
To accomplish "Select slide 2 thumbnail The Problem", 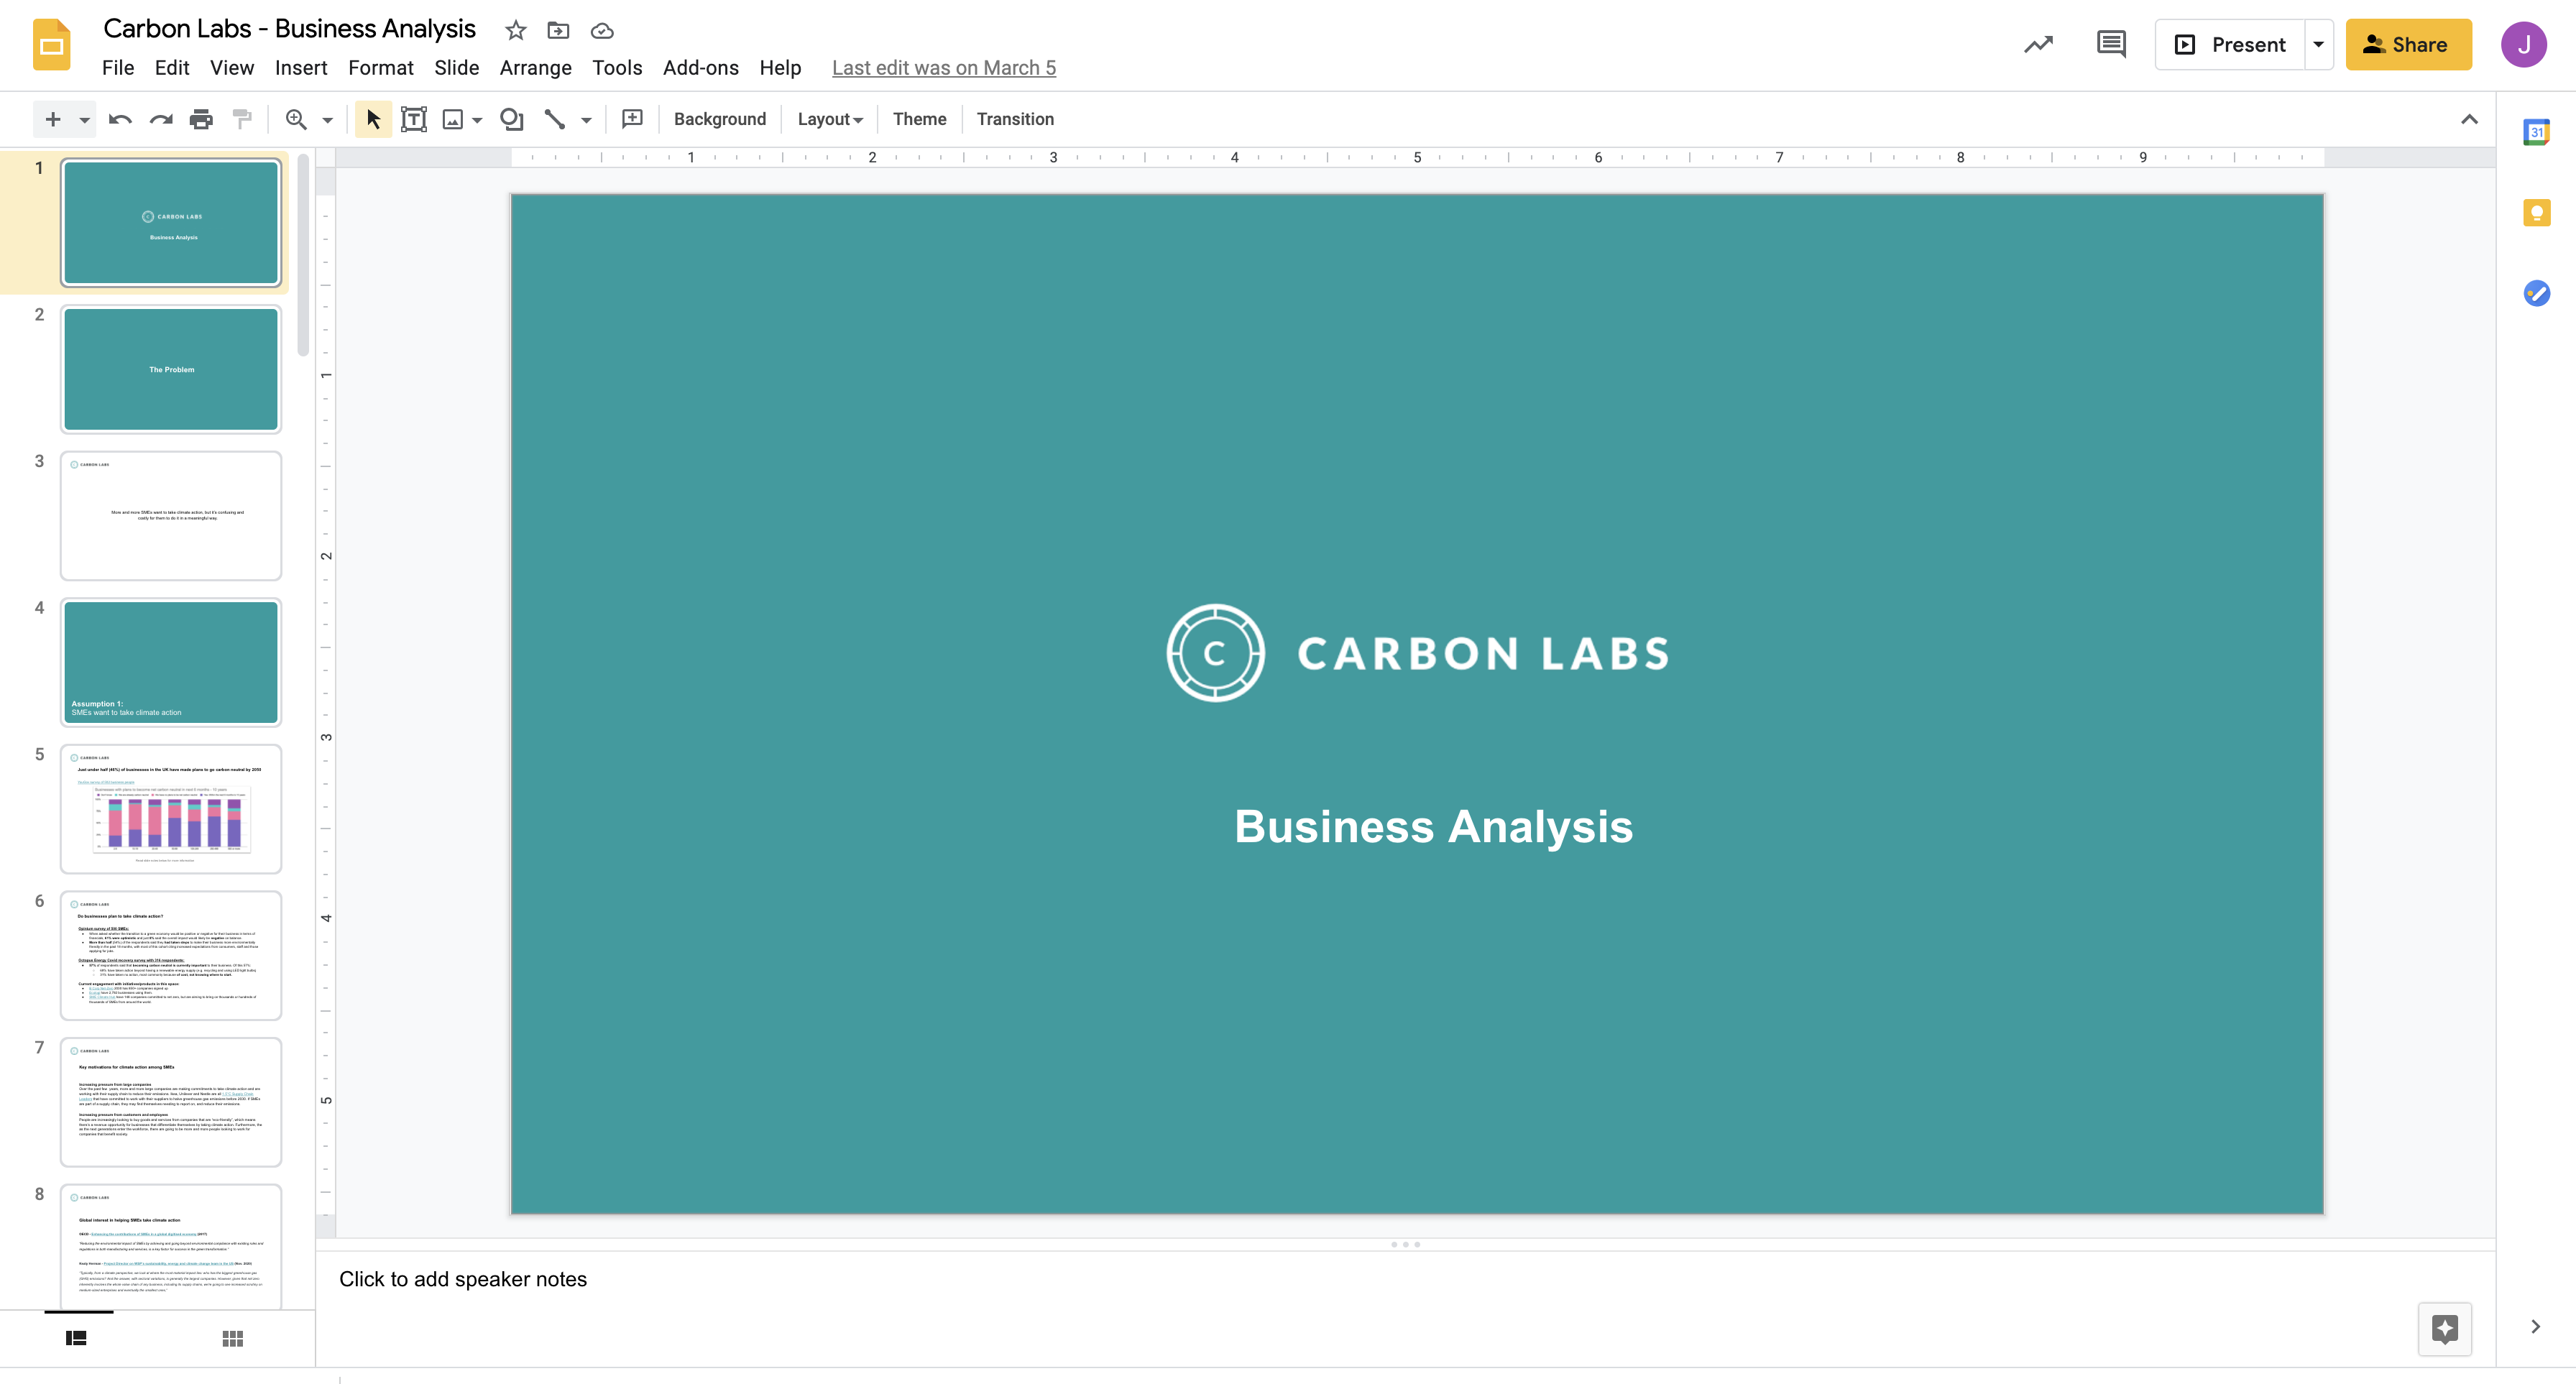I will pos(171,369).
